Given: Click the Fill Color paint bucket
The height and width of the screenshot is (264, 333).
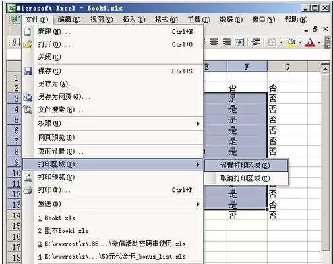Looking at the screenshot, I should (x=291, y=42).
